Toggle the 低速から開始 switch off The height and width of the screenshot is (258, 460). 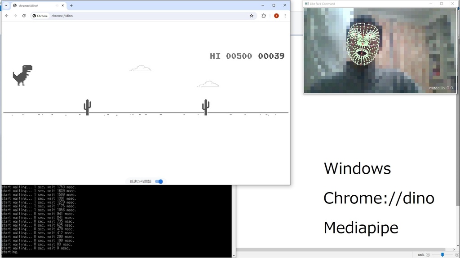159,181
